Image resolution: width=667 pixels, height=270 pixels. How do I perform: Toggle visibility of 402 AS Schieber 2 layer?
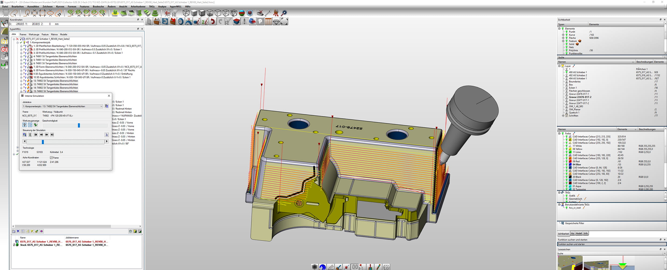tap(566, 75)
